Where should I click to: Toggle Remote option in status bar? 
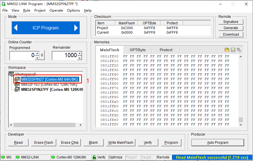[163, 157]
